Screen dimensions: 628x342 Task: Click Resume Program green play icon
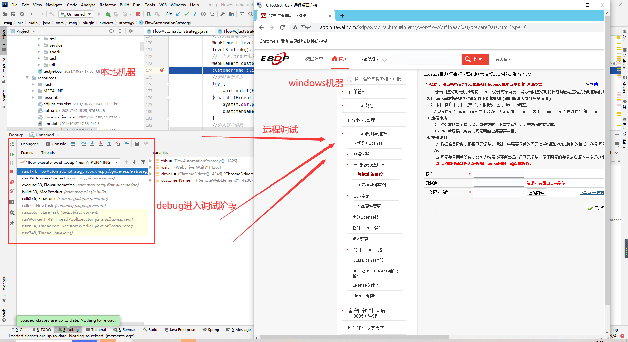(x=12, y=154)
